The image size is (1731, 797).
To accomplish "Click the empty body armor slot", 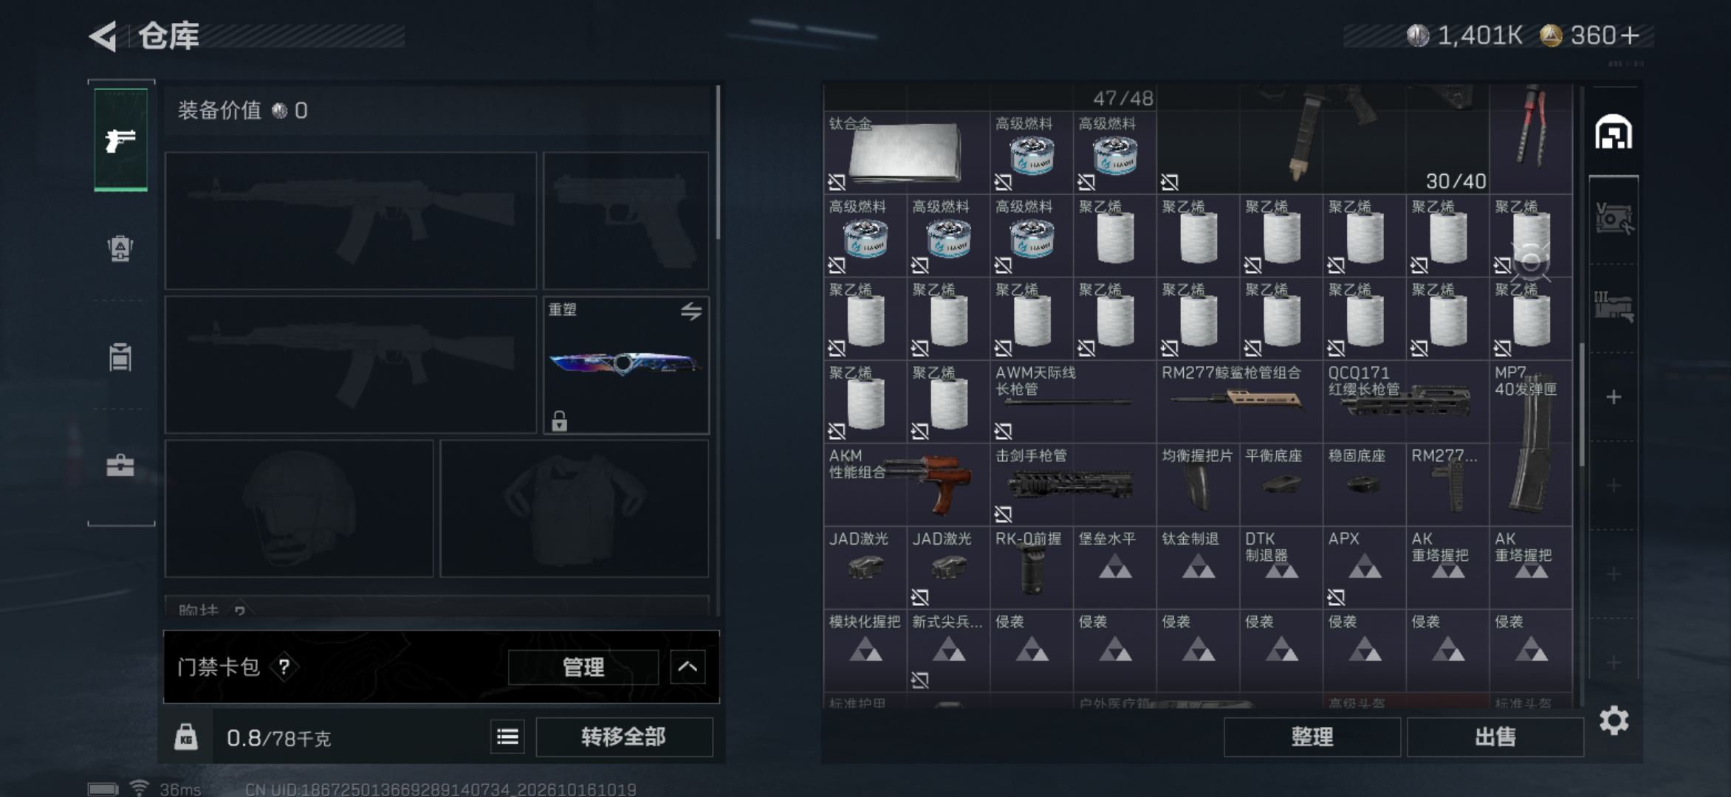I will [x=575, y=508].
